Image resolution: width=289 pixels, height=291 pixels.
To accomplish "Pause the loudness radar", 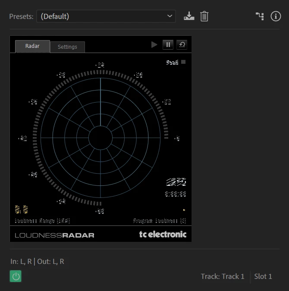I will pyautogui.click(x=168, y=45).
